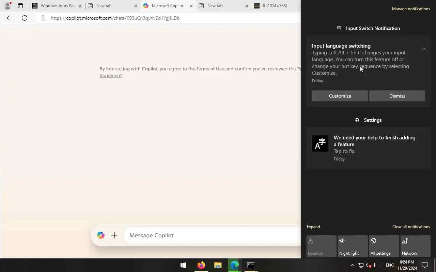This screenshot has height=272, width=436.
Task: Collapse the Input language switching notification
Action: point(424,49)
